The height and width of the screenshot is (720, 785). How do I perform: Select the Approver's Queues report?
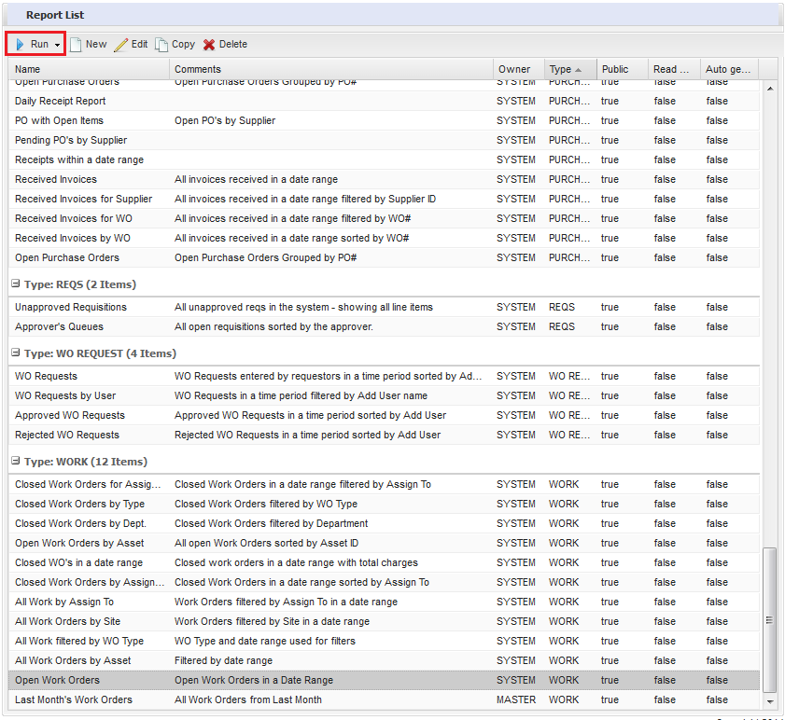click(384, 326)
